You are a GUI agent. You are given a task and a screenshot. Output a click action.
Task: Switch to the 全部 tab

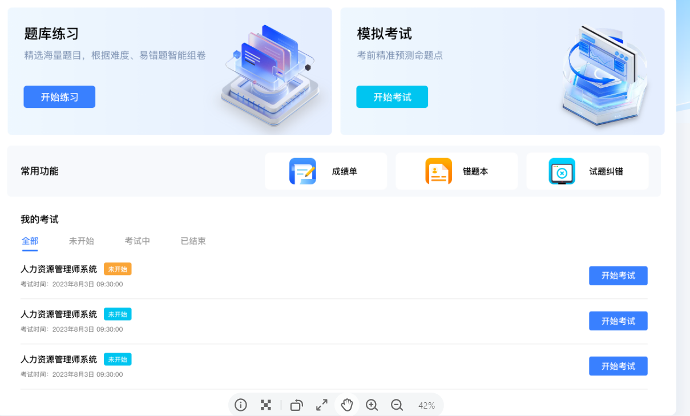[30, 240]
